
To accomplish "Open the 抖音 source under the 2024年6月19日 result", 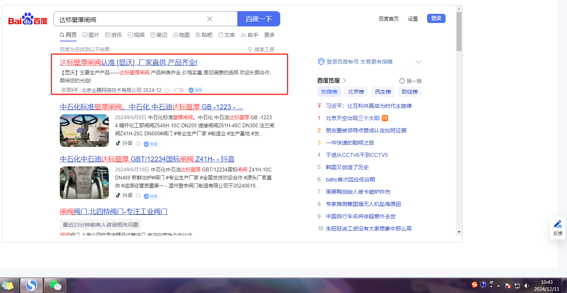I will pos(124,196).
